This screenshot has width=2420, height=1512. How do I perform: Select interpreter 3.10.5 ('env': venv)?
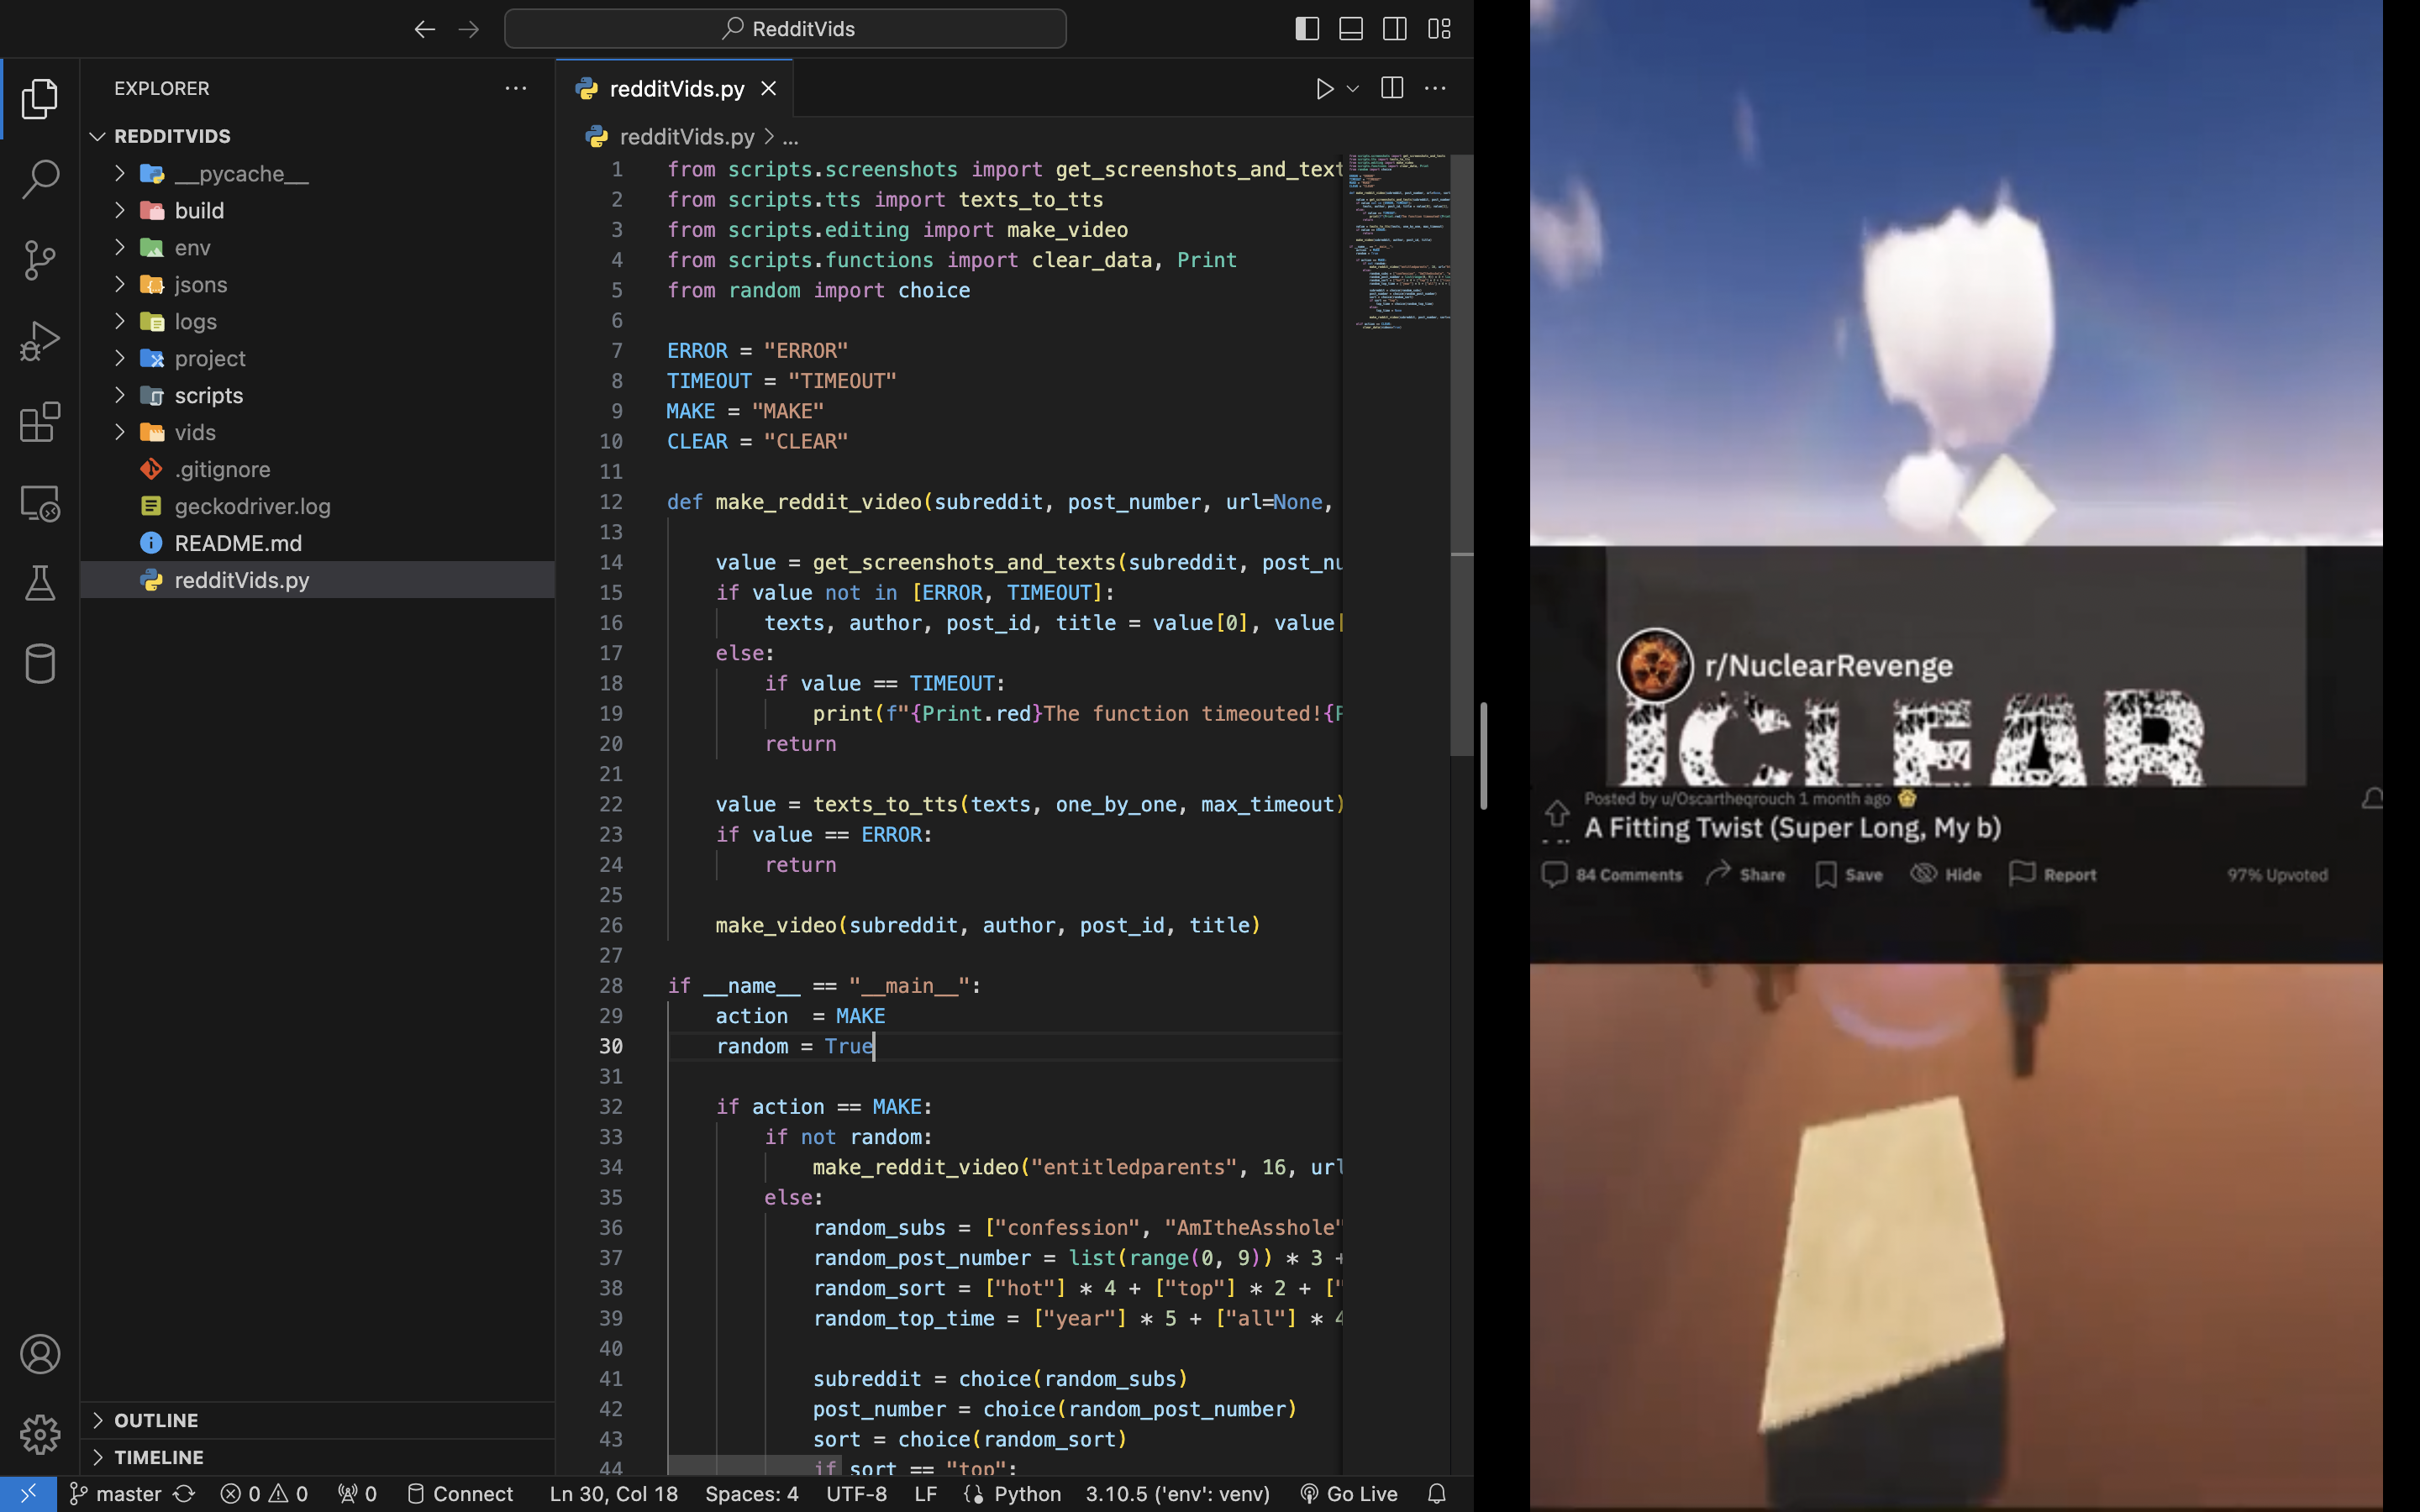(x=1177, y=1493)
